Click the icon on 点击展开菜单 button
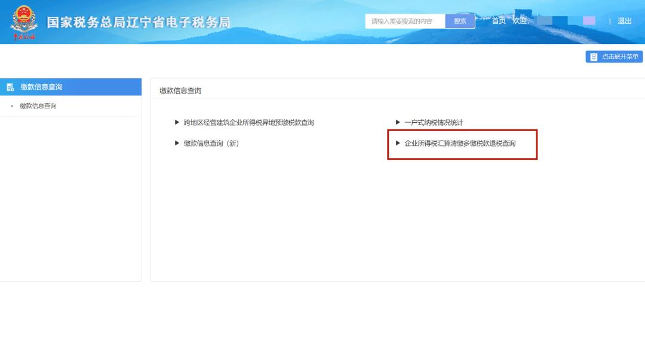Viewport: 645px width, 357px height. point(594,57)
